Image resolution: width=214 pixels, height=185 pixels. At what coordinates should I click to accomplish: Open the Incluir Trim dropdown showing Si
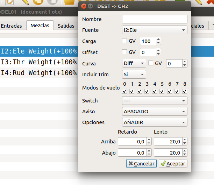tap(134, 74)
